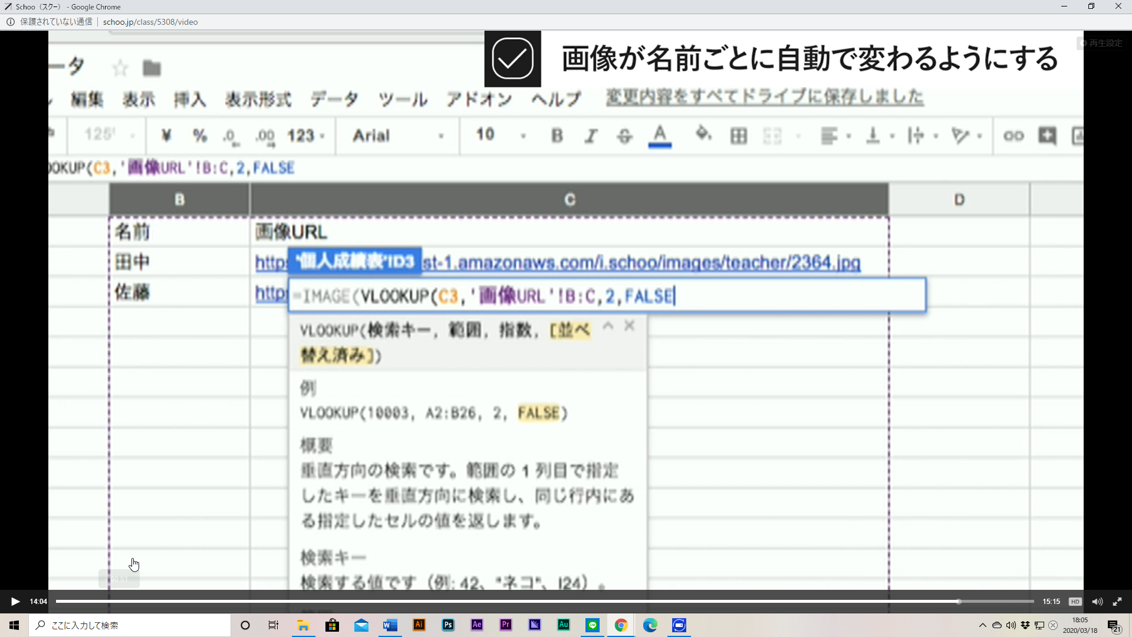Switch to Chrome on the taskbar
This screenshot has height=637, width=1132.
point(621,625)
